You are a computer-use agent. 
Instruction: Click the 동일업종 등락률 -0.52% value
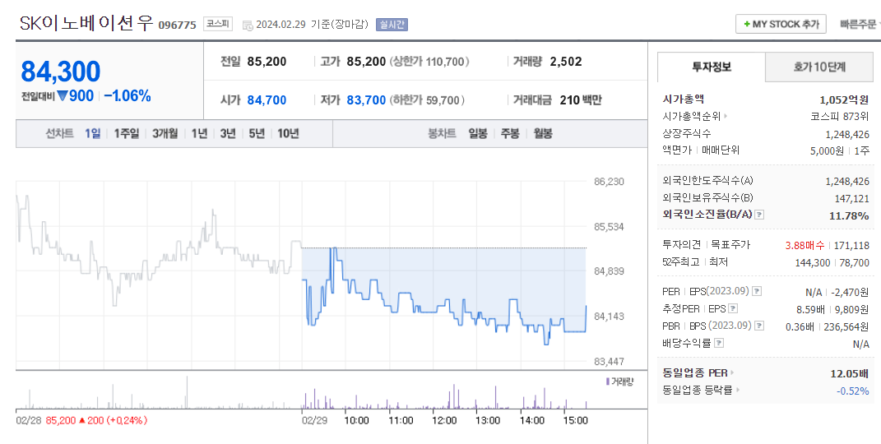pos(853,391)
